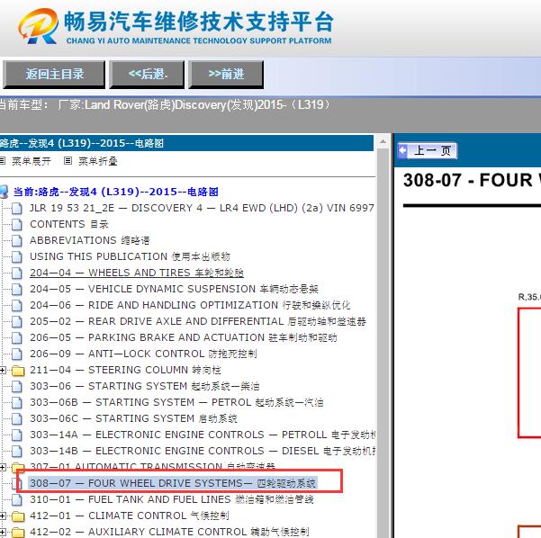The width and height of the screenshot is (541, 538).
Task: Expand the 412-02 AUXILIARY CLIMATE CONTROL node
Action: (3, 533)
